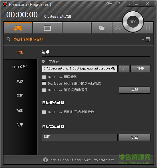The image size is (157, 168).
Task: Open the 关于 about sidebar tab
Action: [20, 125]
